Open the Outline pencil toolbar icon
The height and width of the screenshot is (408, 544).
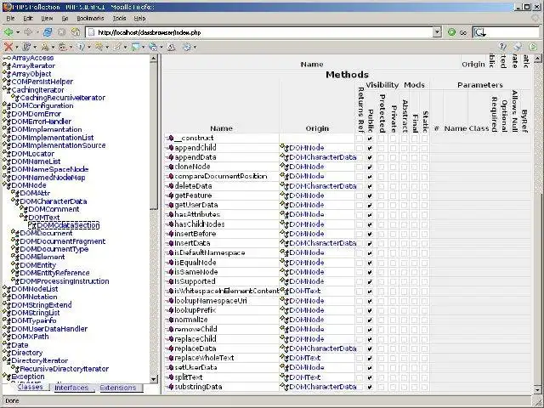click(117, 47)
